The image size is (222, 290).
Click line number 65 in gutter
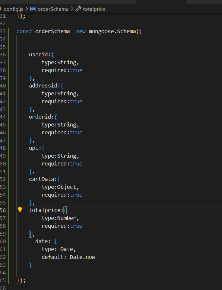tap(3, 280)
